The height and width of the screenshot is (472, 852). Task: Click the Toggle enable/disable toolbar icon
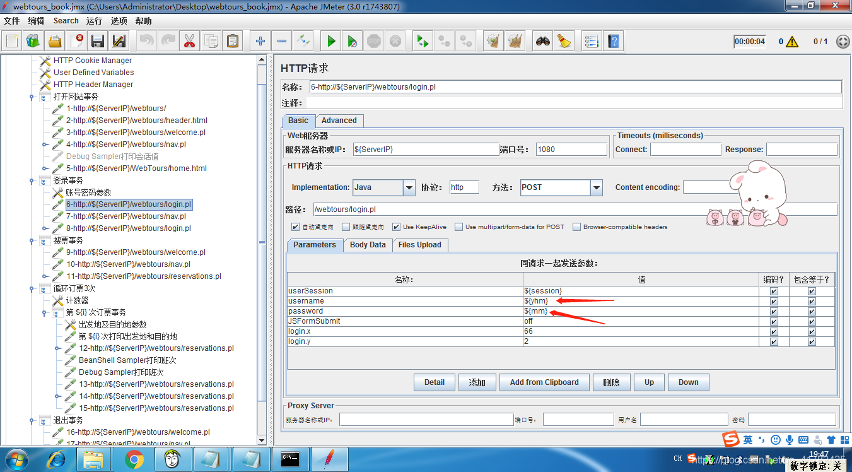[303, 42]
